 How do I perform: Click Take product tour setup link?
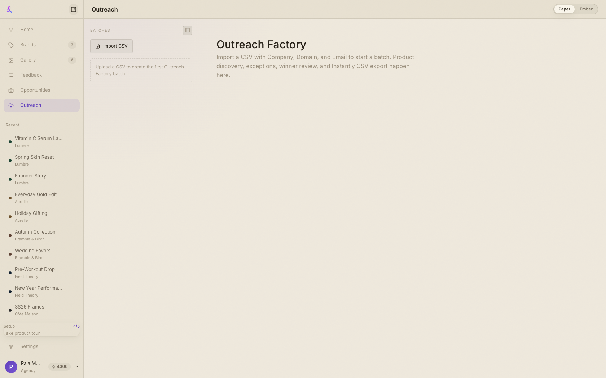pos(22,333)
